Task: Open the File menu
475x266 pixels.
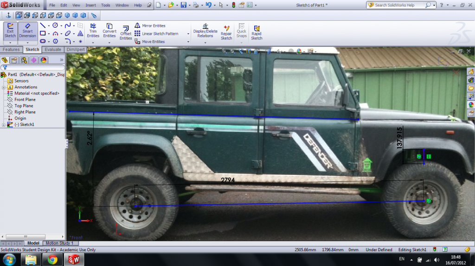Action: [52, 5]
